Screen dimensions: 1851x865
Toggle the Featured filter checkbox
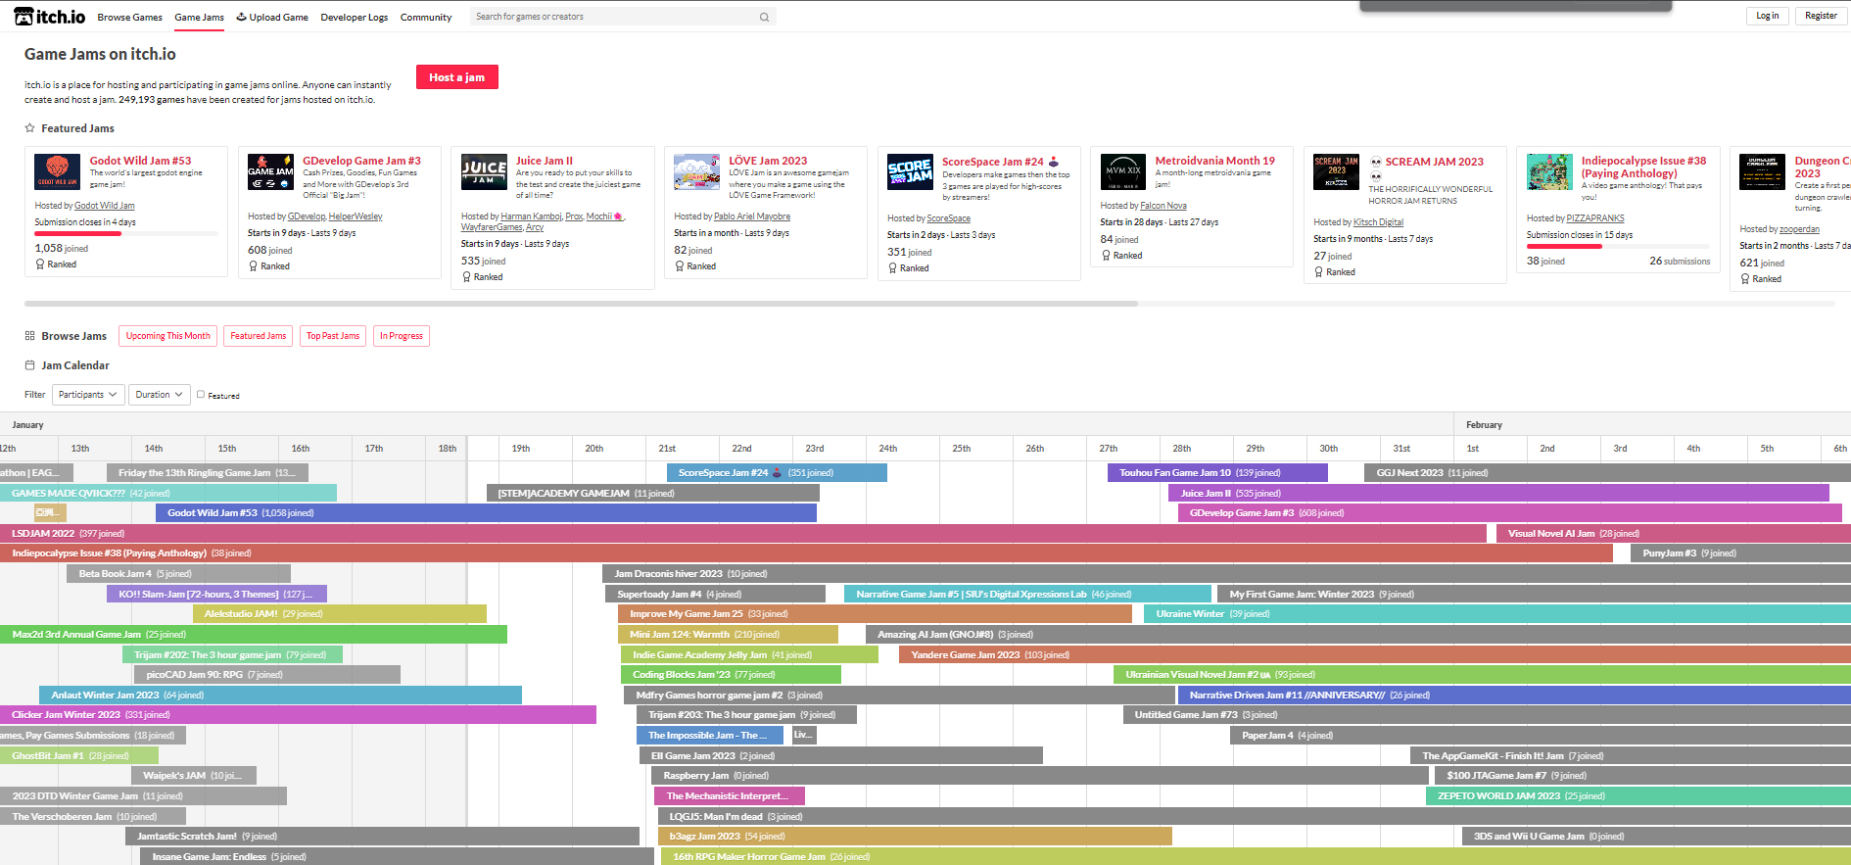coord(201,395)
